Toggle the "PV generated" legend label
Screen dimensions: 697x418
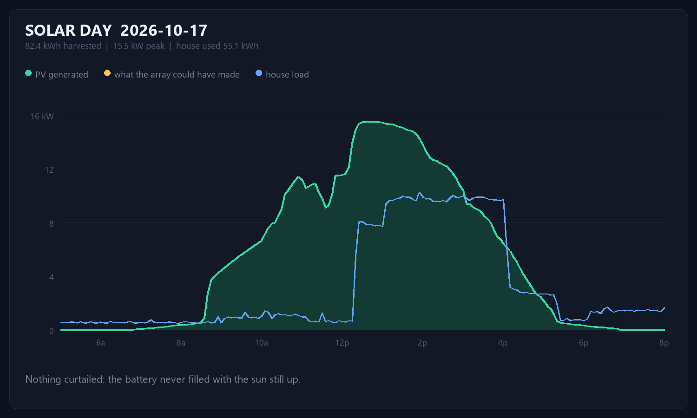pos(62,75)
